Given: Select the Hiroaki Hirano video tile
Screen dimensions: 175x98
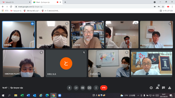Looking at the screenshot, I should click(x=53, y=35).
